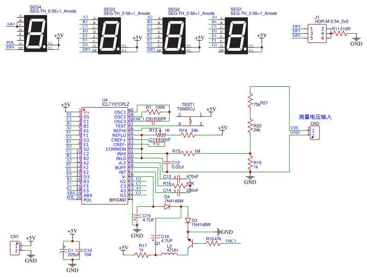Image resolution: width=367 pixels, height=278 pixels.
Task: Click the OSC3 net label after R18
Action: (x=231, y=241)
